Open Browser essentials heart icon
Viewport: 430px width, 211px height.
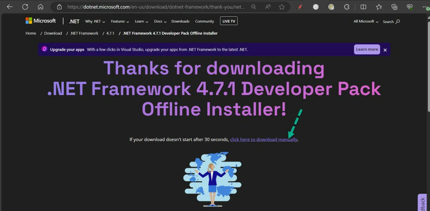pos(410,7)
